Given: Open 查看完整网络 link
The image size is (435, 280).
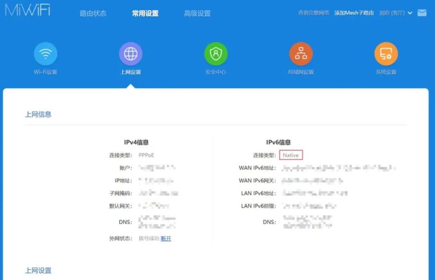Looking at the screenshot, I should [314, 14].
